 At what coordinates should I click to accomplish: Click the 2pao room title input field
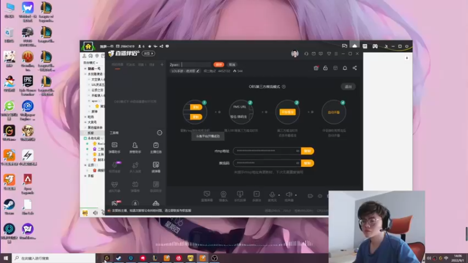[x=196, y=64]
